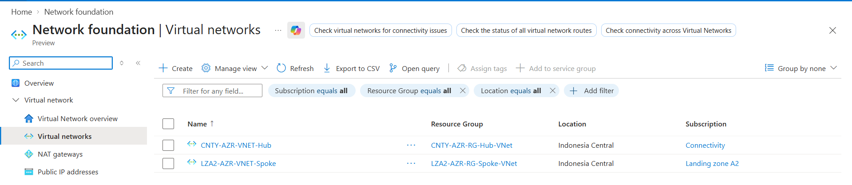This screenshot has width=852, height=185.
Task: Click Check virtual networks for connectivity issues
Action: 380,30
